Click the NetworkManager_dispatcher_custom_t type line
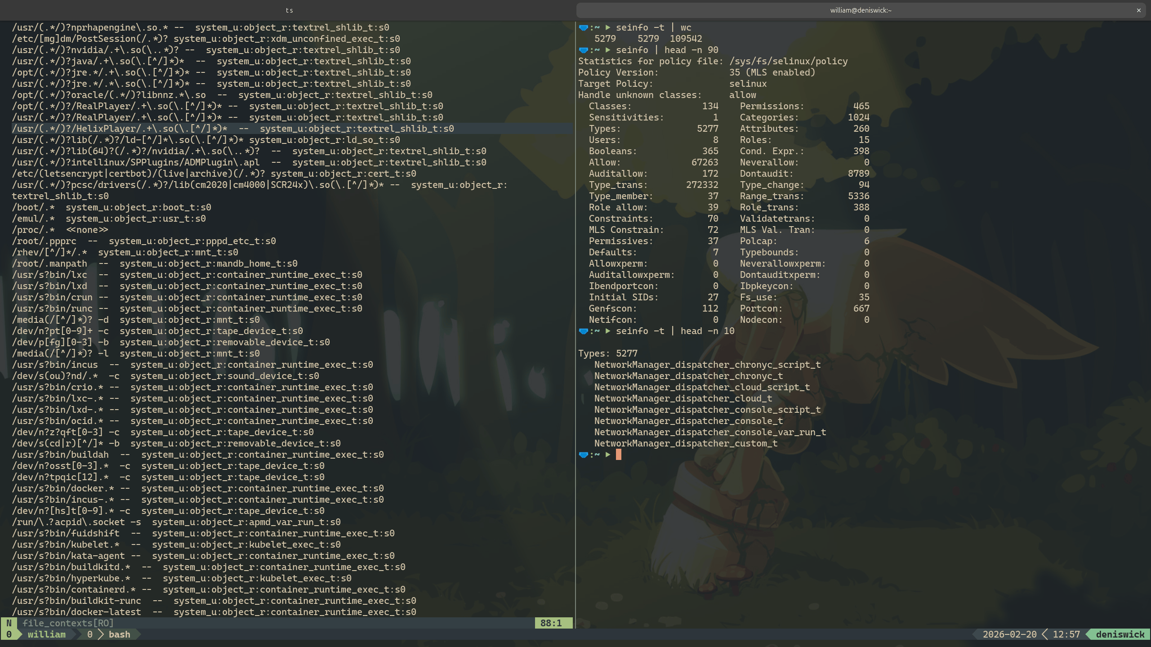Screen dimensions: 1151x647 686,444
